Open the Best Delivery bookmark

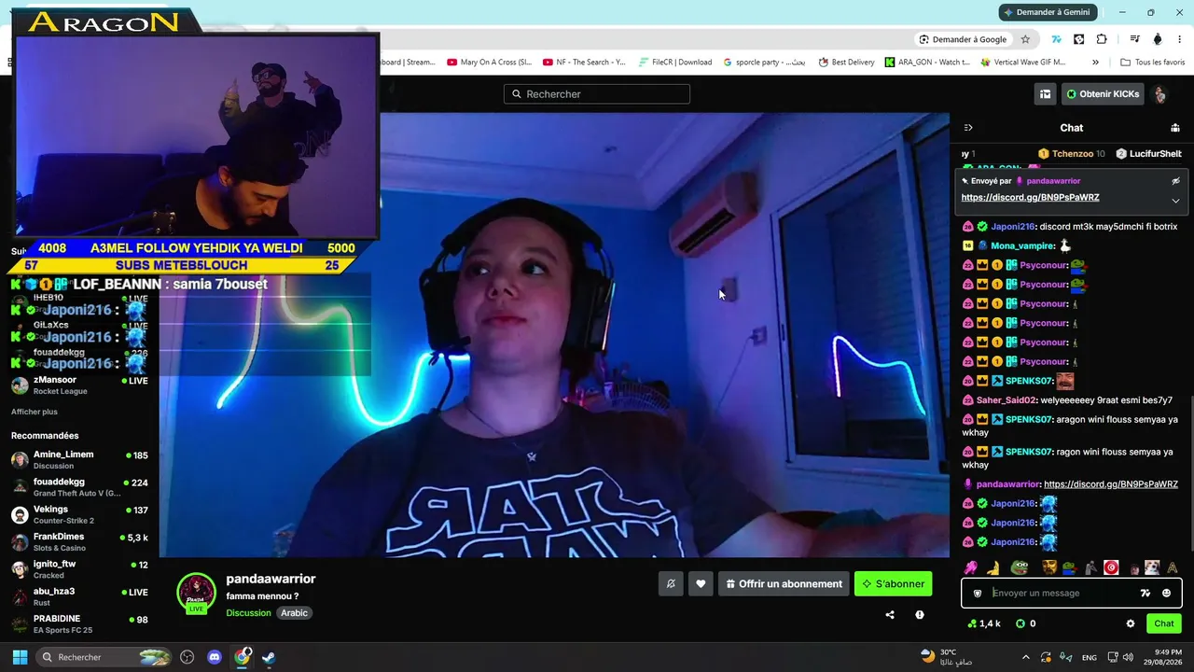(846, 63)
